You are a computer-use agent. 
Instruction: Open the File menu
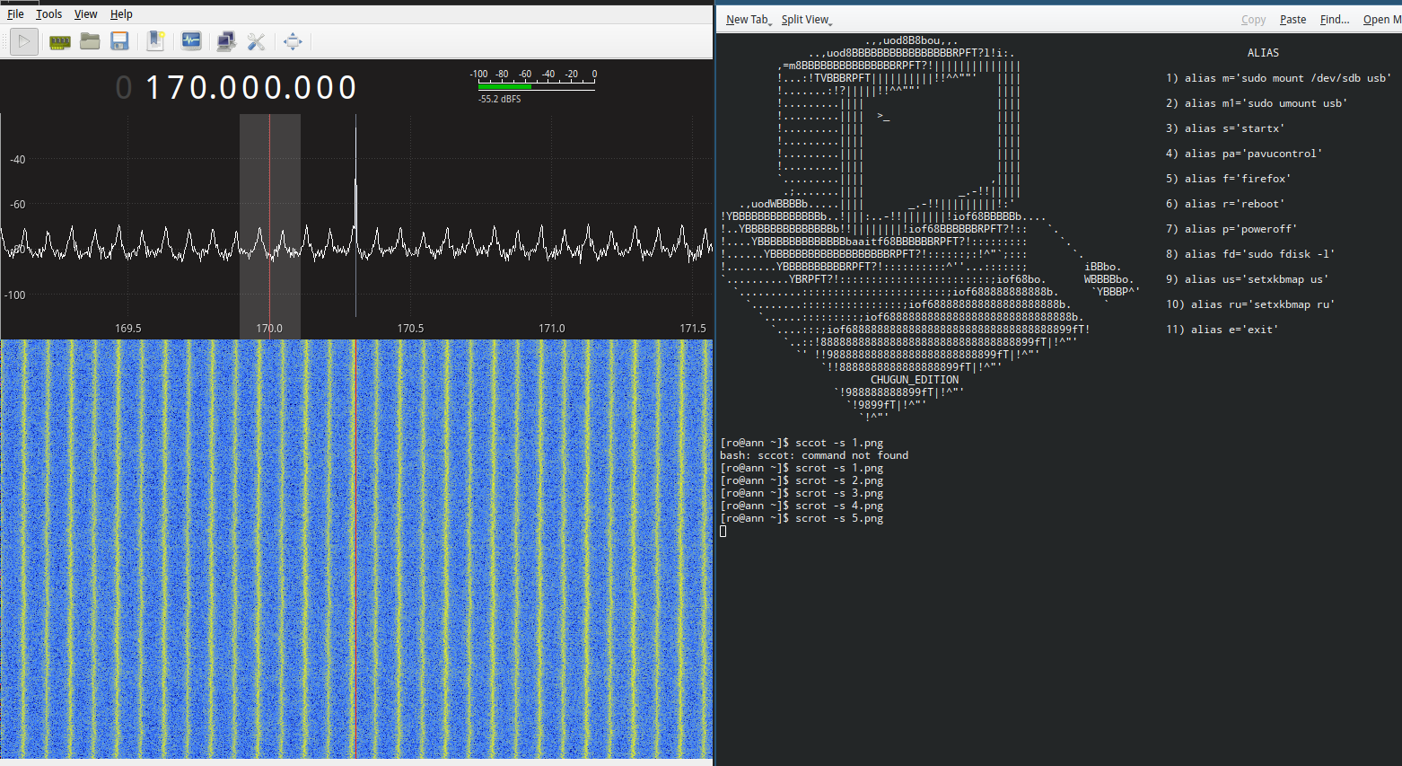click(x=15, y=14)
